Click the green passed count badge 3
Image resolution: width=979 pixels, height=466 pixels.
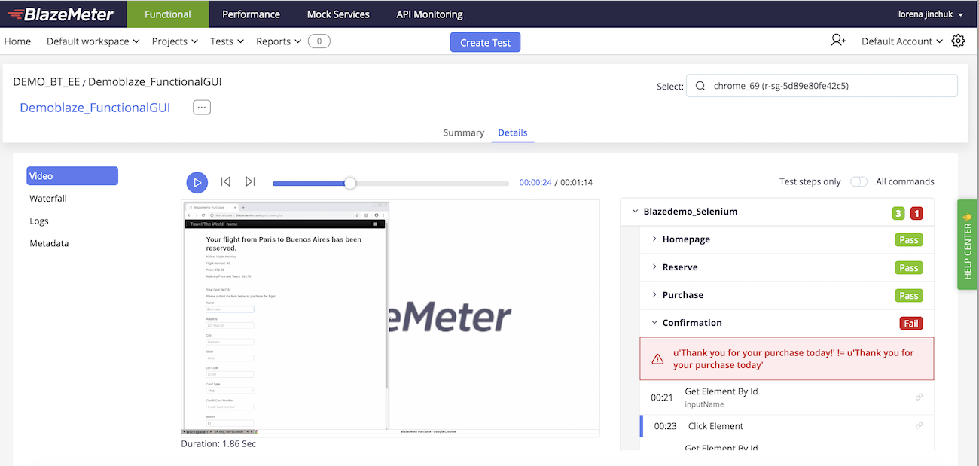pyautogui.click(x=898, y=213)
